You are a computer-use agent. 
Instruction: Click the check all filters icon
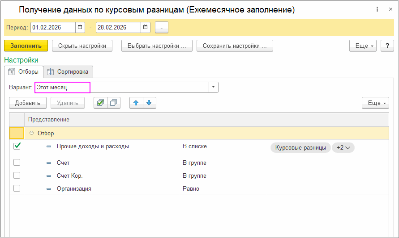point(100,103)
